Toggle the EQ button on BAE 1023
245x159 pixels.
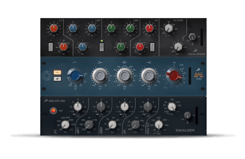point(57,72)
